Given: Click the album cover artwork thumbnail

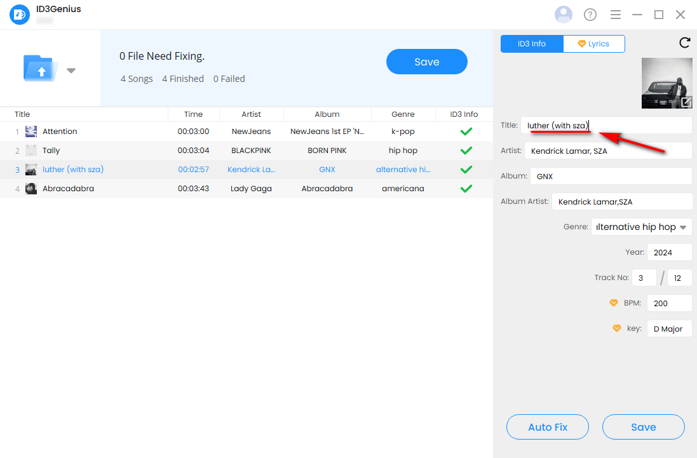Looking at the screenshot, I should pyautogui.click(x=667, y=83).
